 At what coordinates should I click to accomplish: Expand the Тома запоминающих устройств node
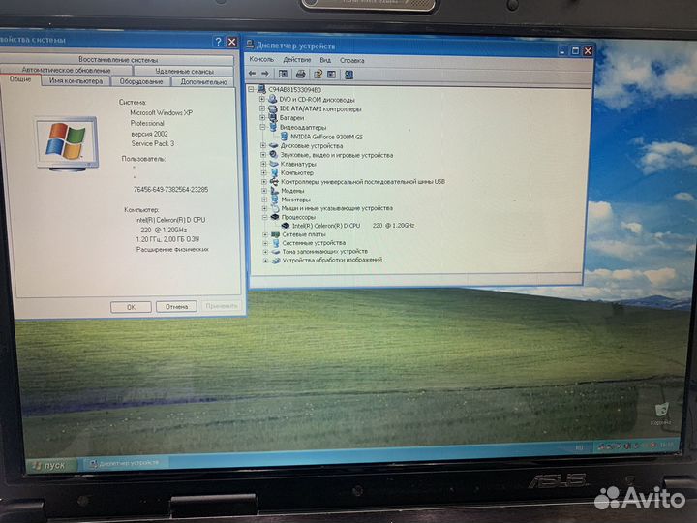click(x=265, y=251)
